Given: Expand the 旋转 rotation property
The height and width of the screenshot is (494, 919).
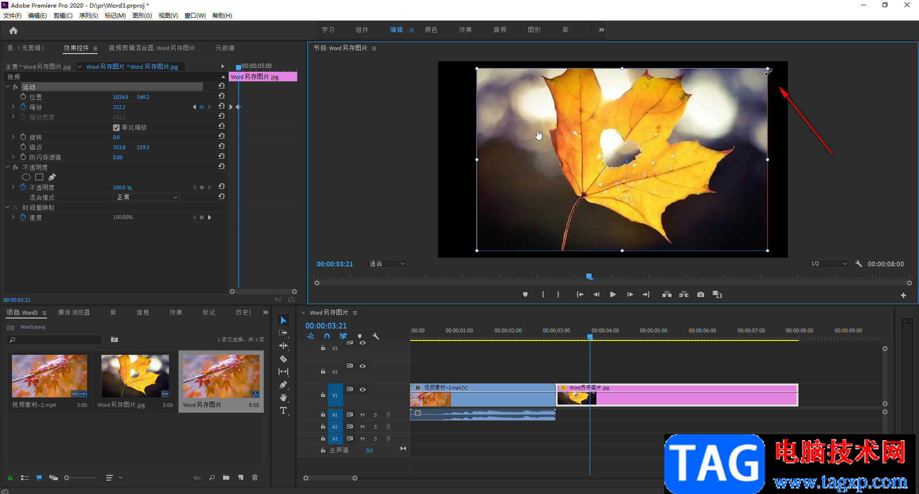Looking at the screenshot, I should [x=13, y=137].
